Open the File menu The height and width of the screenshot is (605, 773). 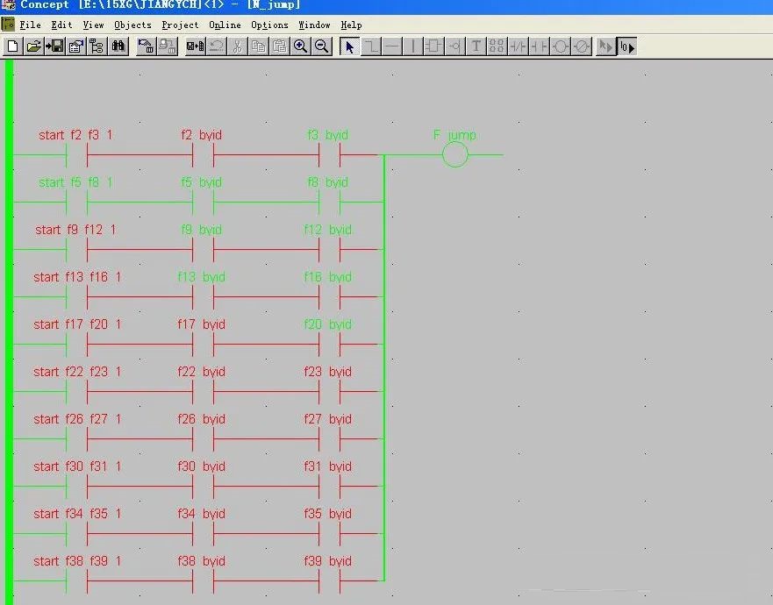tap(31, 25)
